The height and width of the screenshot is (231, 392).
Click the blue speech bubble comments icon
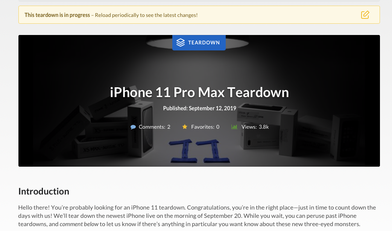133,127
